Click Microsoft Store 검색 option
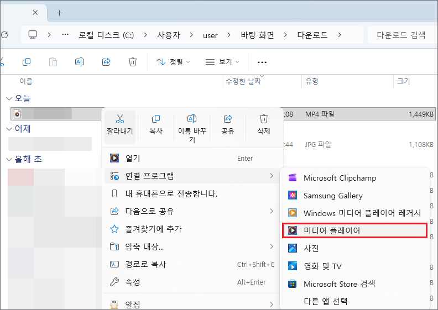The height and width of the screenshot is (310, 438). point(339,284)
